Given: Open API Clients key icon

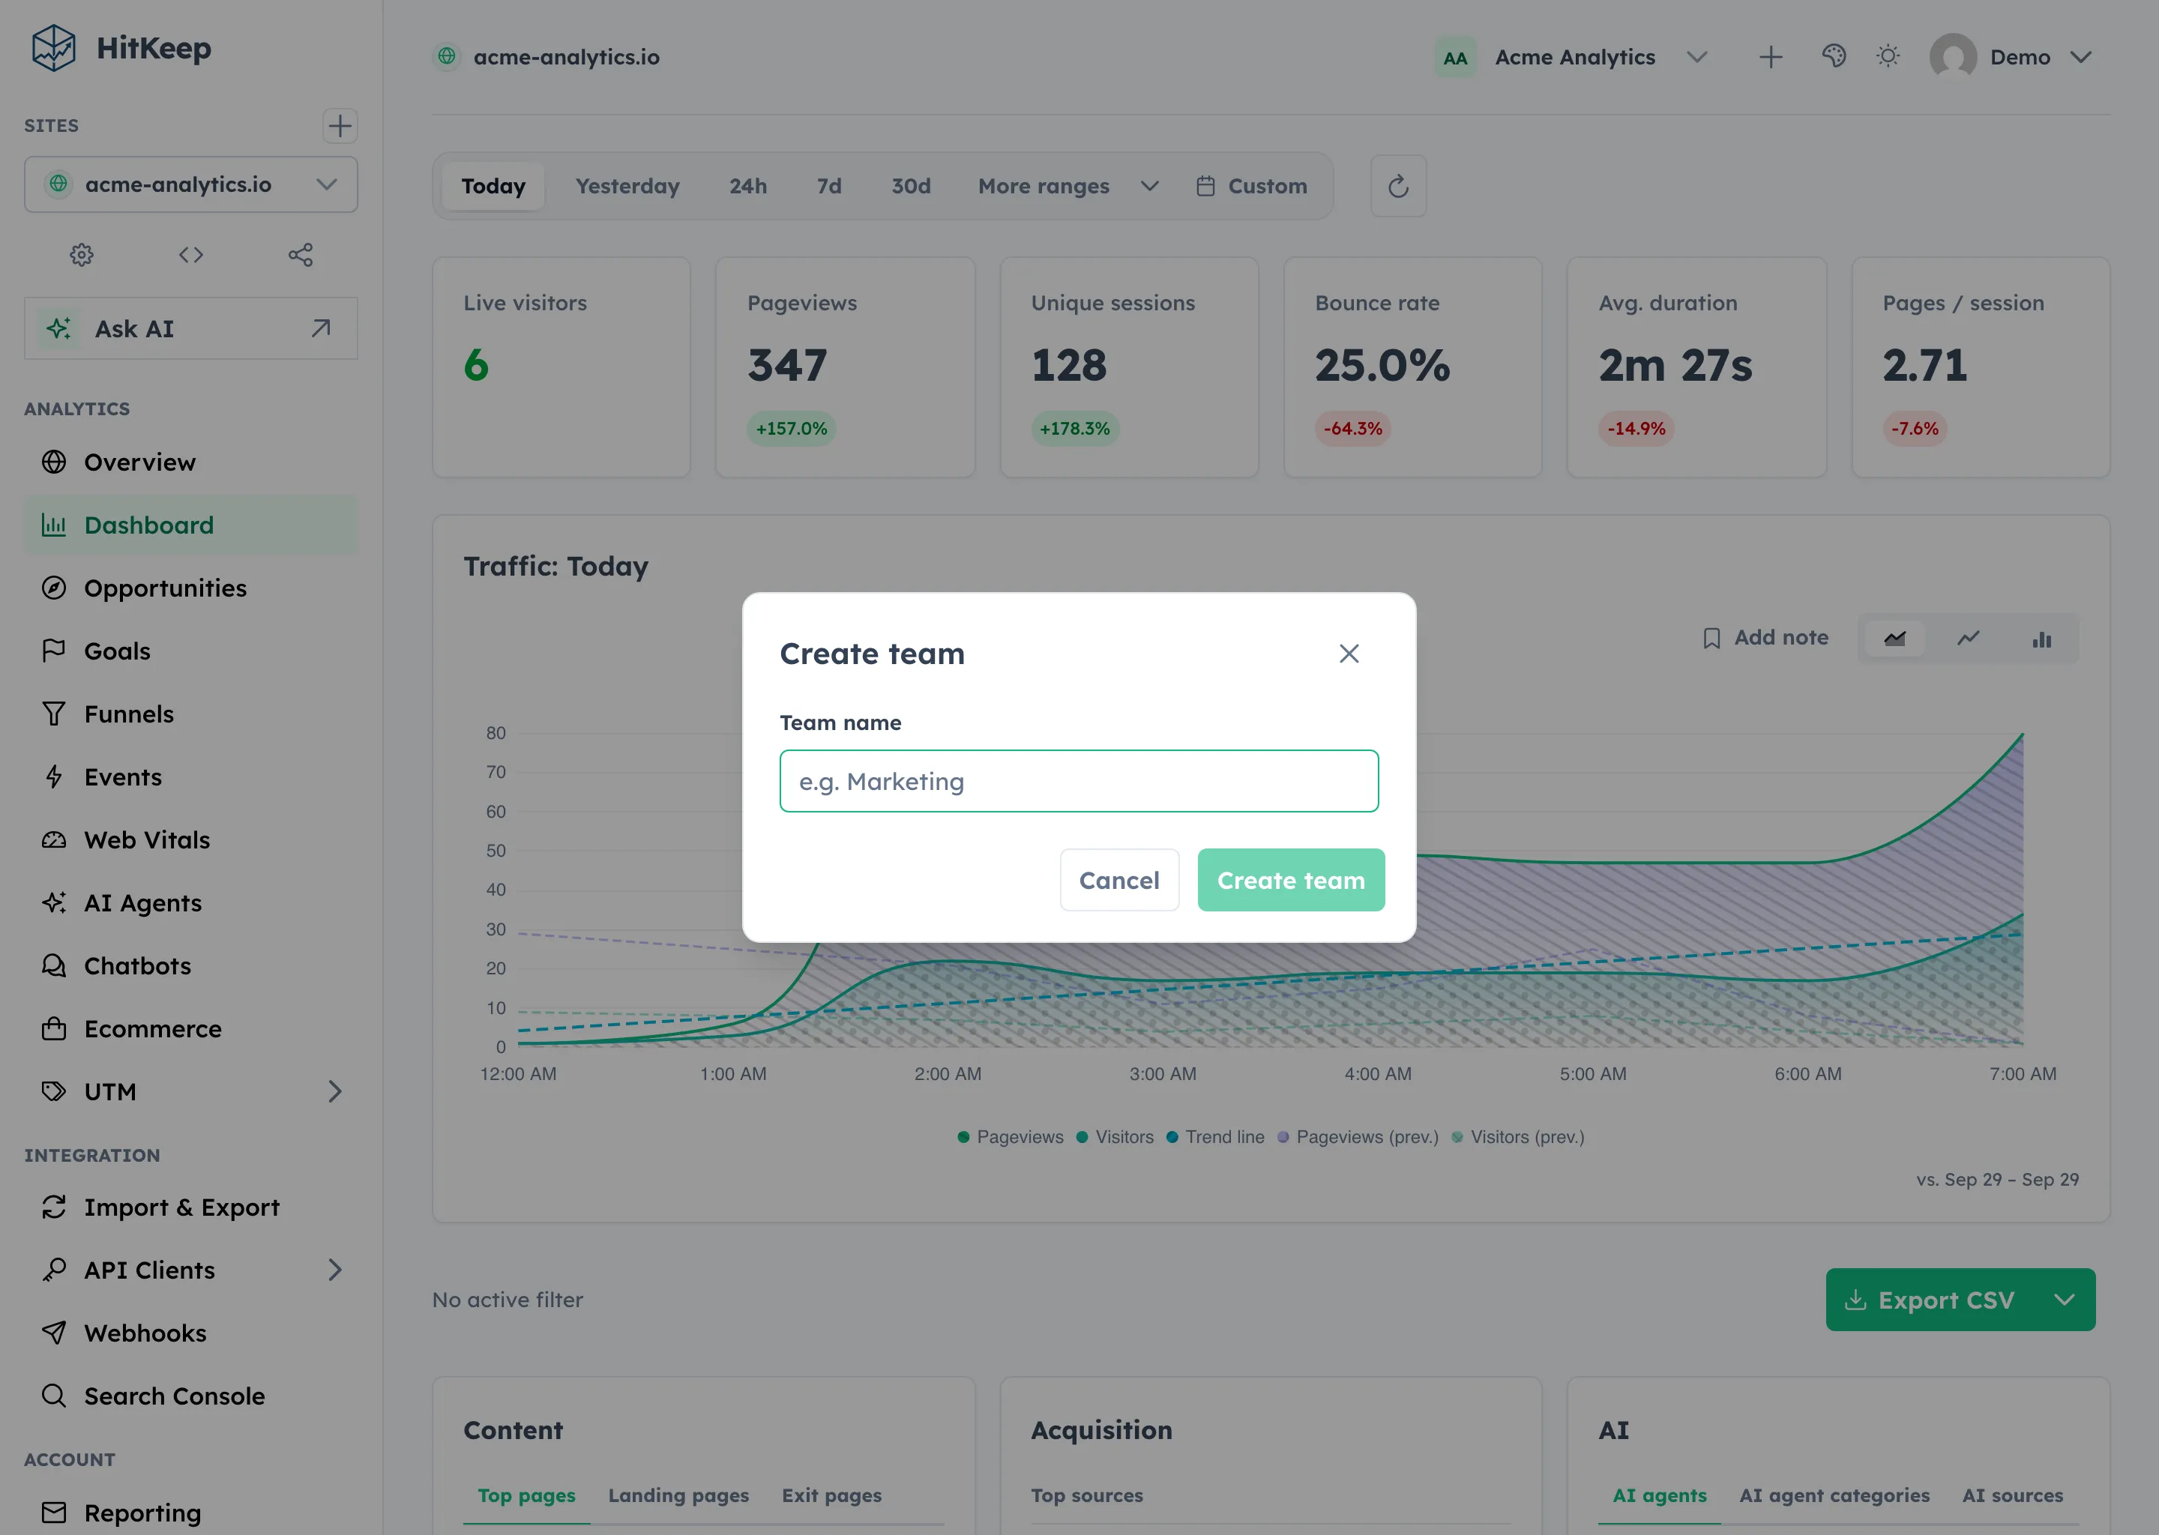Looking at the screenshot, I should pyautogui.click(x=54, y=1270).
